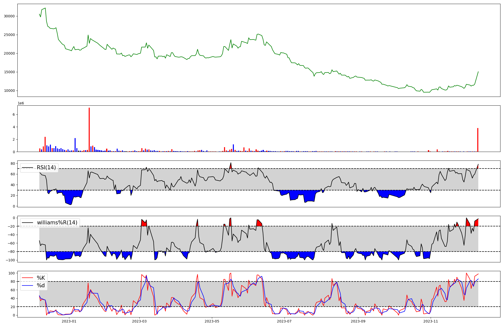Viewport: 504px width, 327px height.
Task: Click the red %K legend entry
Action: [x=41, y=278]
